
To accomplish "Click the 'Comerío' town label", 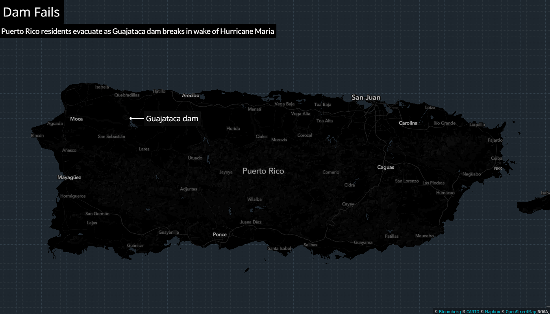I will 331,172.
